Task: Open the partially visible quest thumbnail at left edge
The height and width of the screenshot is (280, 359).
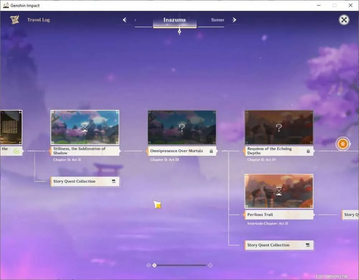Action: (11, 127)
